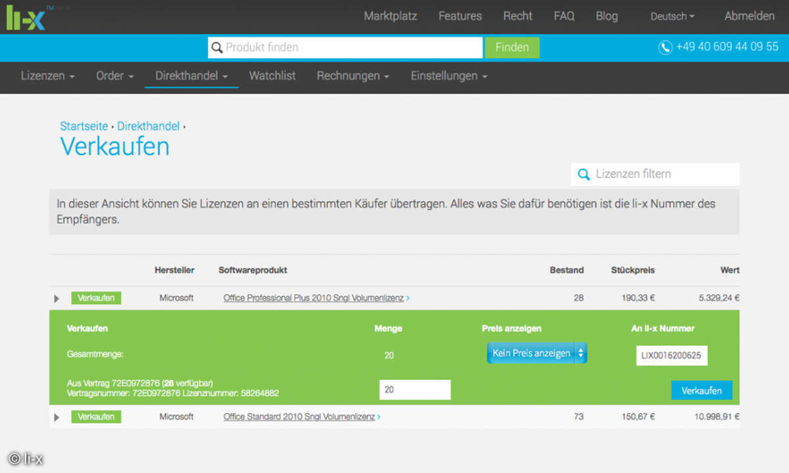Open the Recht page
This screenshot has height=473, width=789.
(x=518, y=16)
